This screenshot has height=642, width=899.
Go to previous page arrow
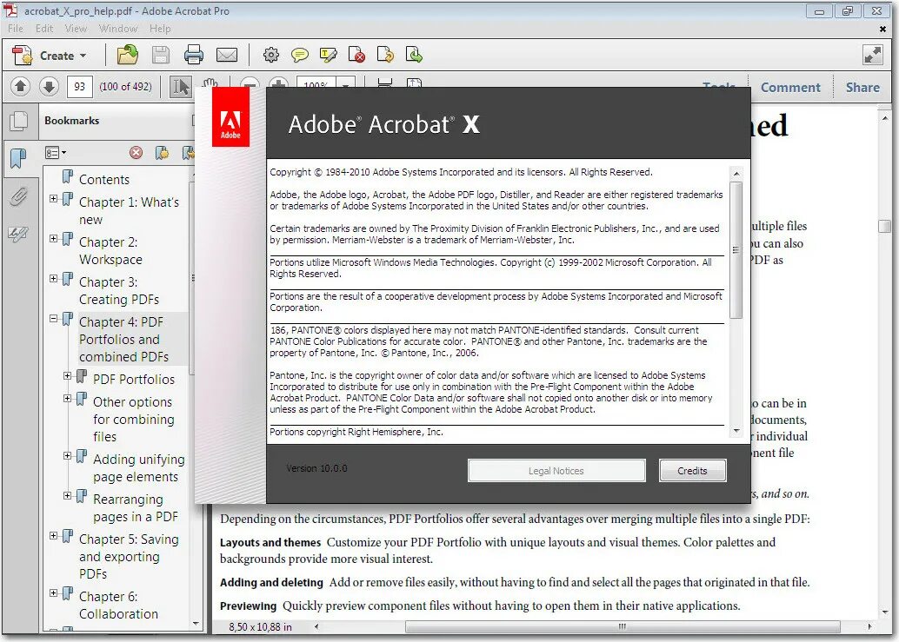click(20, 87)
